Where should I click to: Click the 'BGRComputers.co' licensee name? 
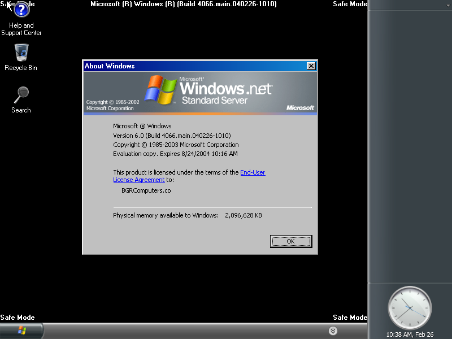coord(146,190)
